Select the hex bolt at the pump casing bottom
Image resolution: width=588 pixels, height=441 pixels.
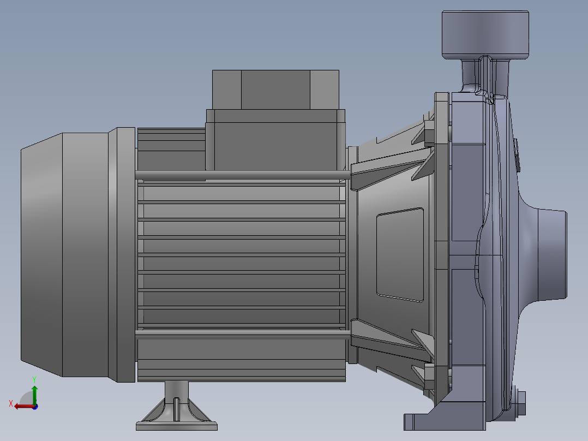pyautogui.click(x=520, y=403)
